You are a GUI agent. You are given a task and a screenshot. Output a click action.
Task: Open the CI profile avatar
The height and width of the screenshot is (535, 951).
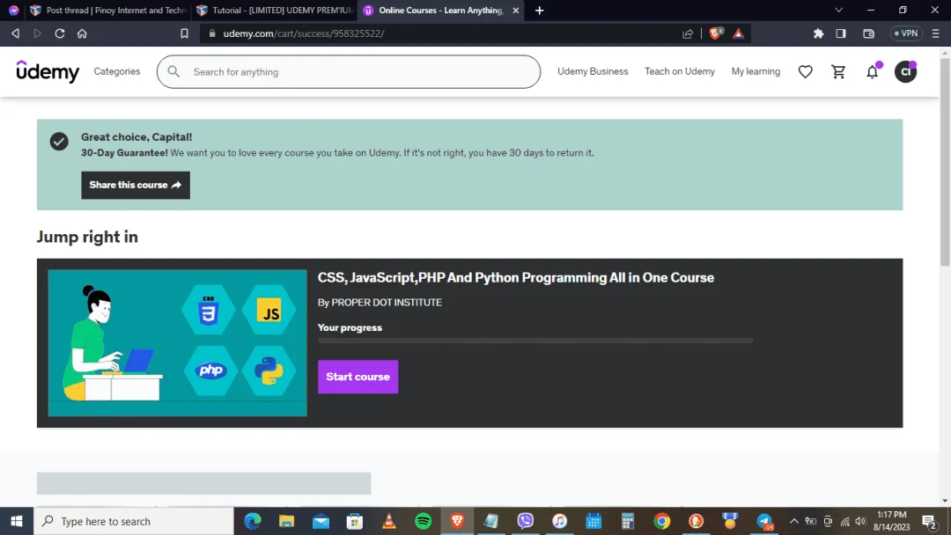(905, 71)
